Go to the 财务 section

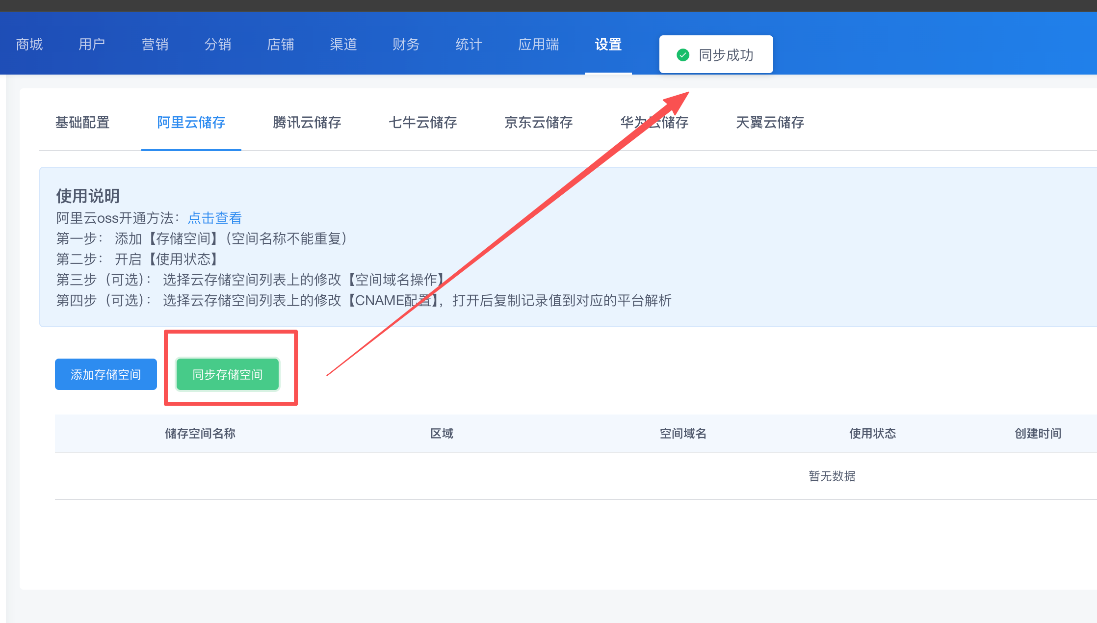(406, 45)
